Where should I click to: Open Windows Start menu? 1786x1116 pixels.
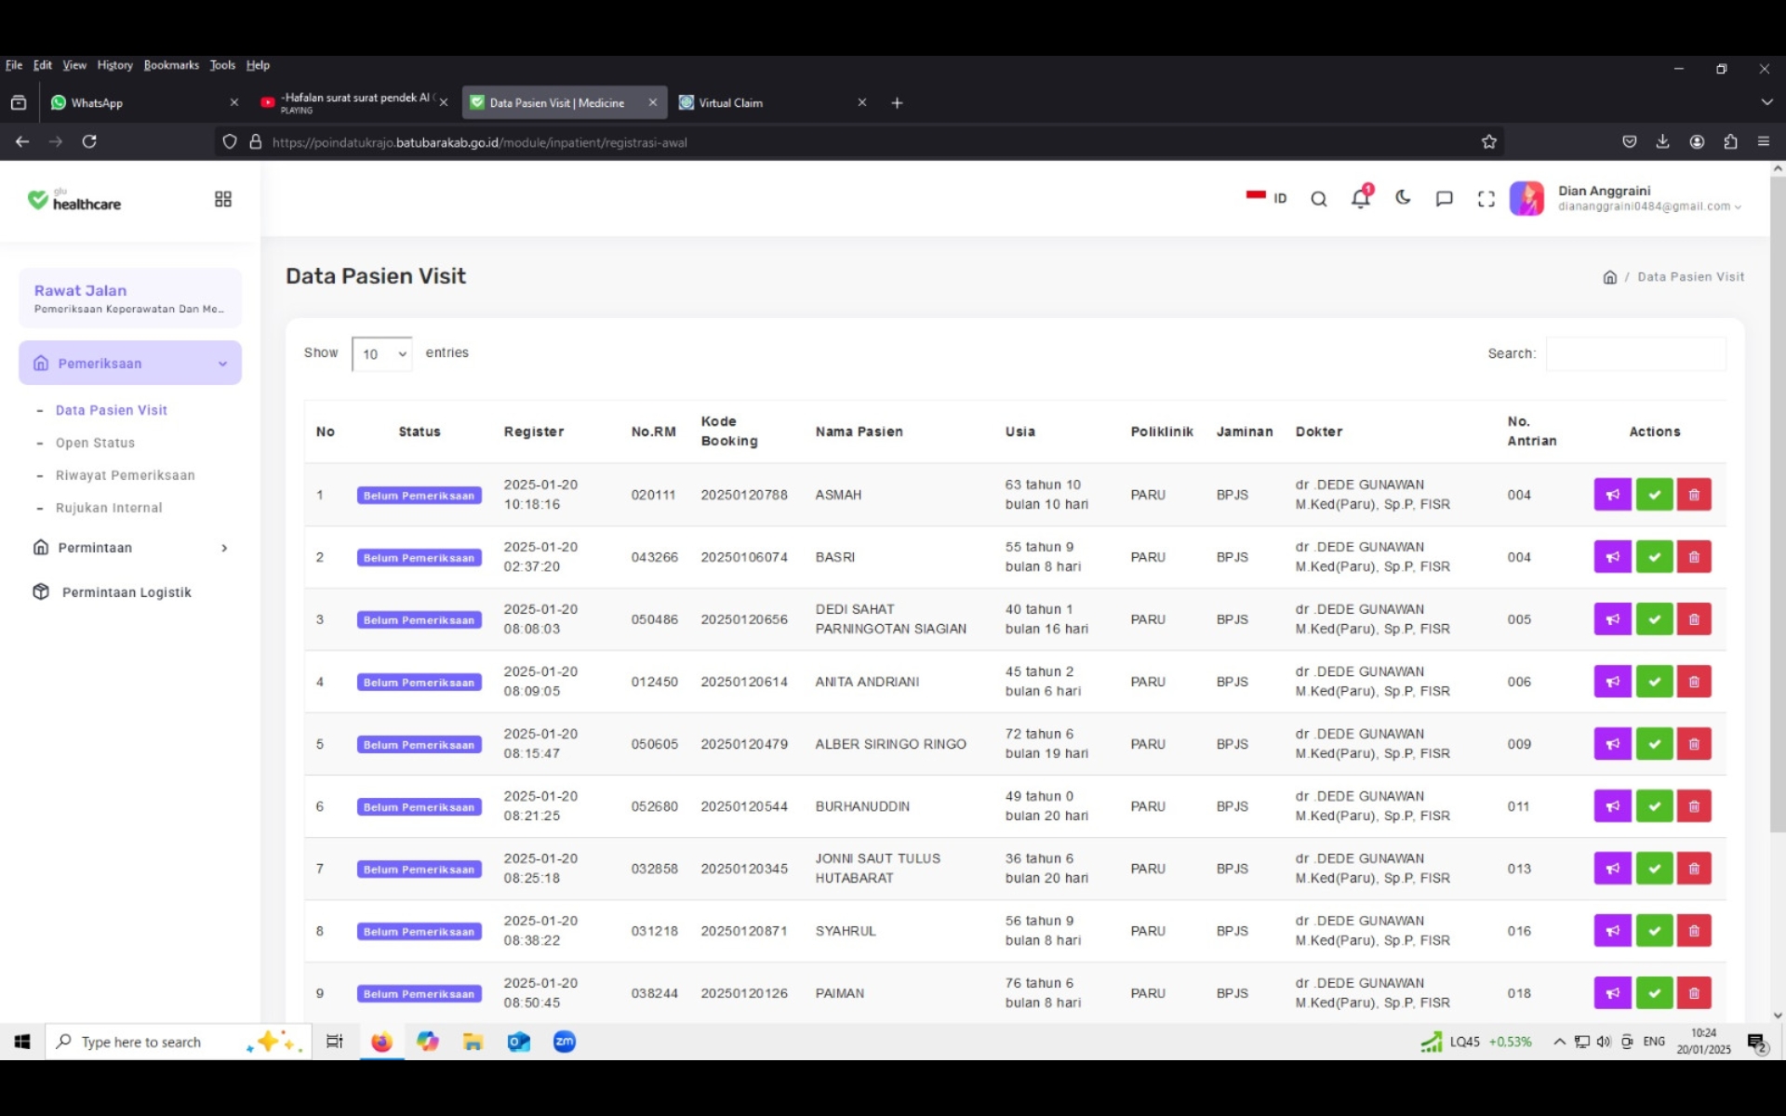coord(22,1042)
